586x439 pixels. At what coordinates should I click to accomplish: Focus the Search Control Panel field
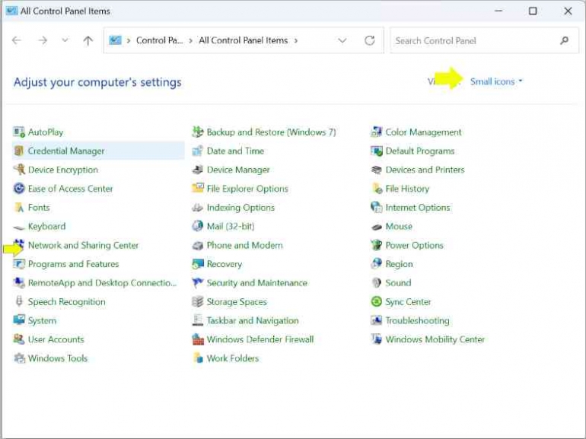(473, 40)
